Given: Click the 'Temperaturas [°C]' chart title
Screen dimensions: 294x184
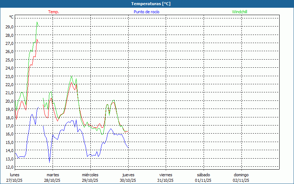Looking at the screenshot, I should coord(151,4).
